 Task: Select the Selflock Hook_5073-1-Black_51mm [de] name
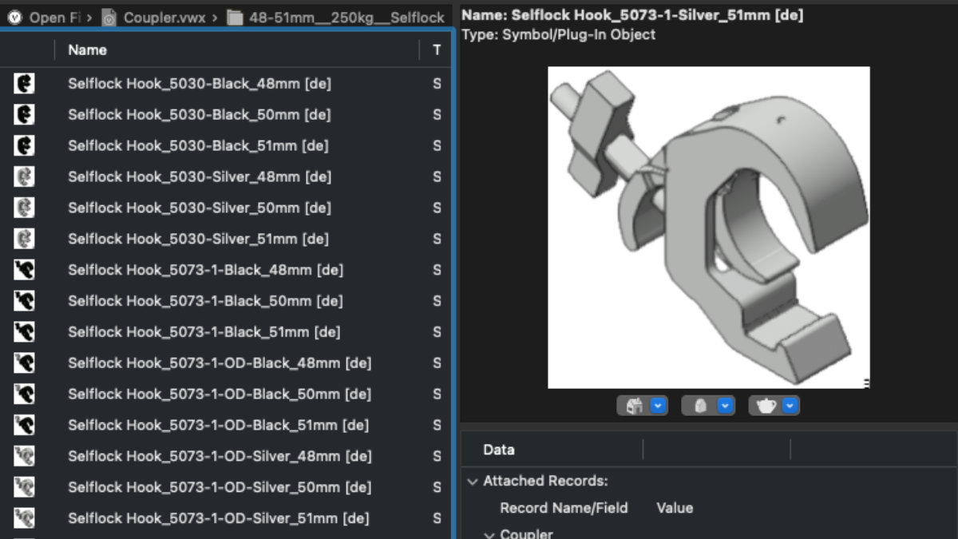tap(204, 331)
